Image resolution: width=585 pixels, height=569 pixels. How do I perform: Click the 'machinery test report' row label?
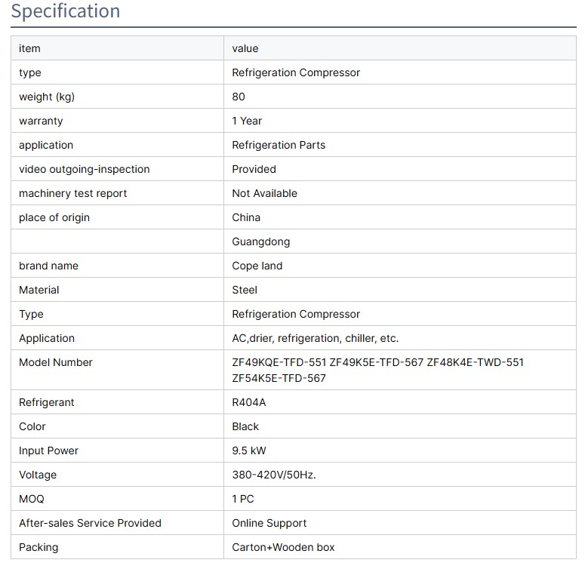73,193
